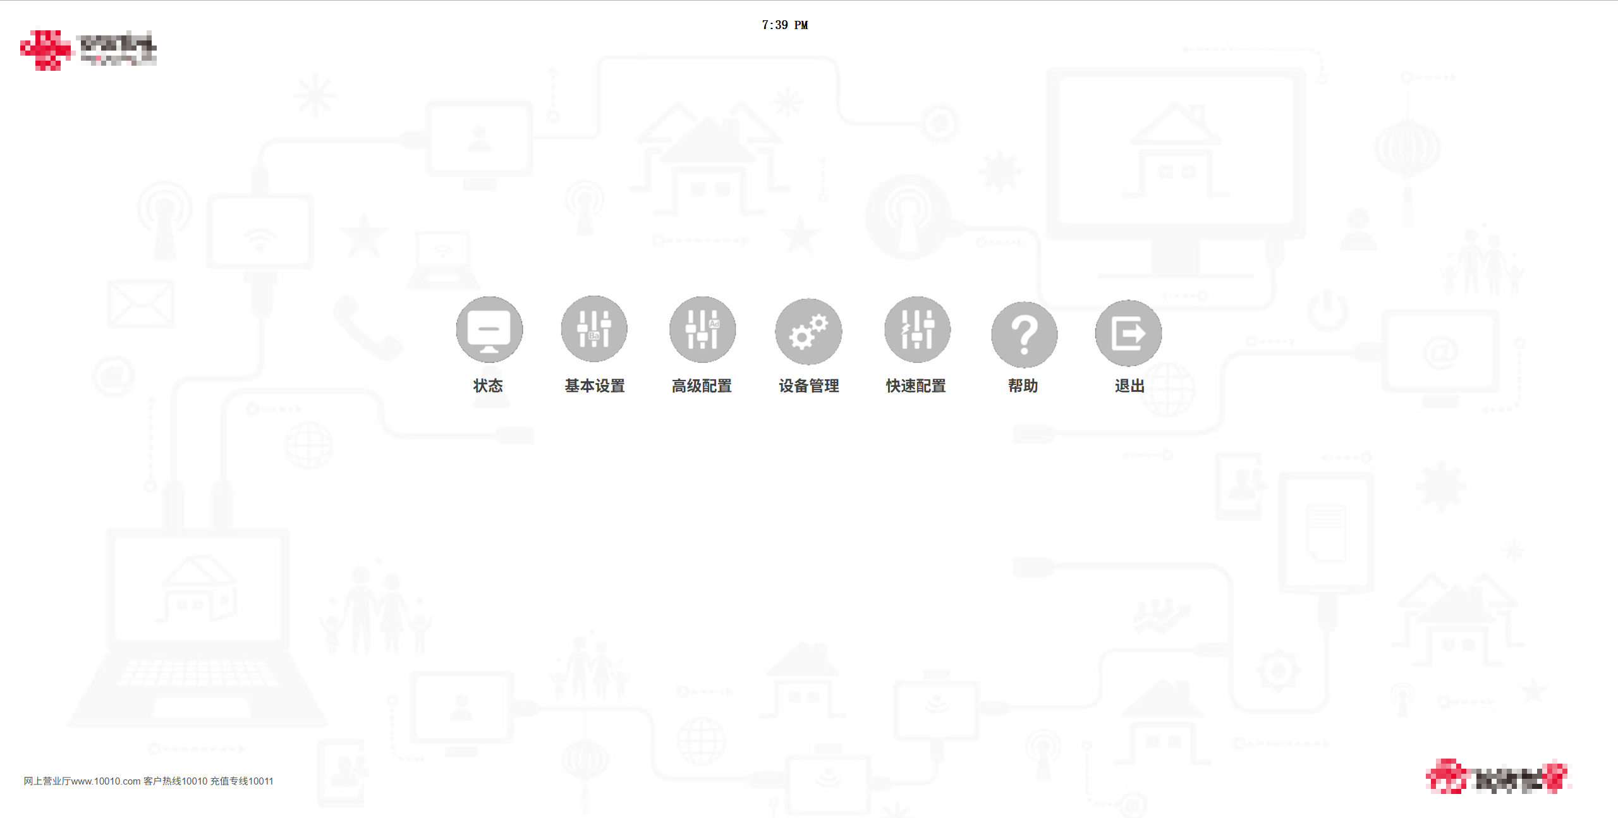Click the 充值专线10011 footer text

[241, 781]
